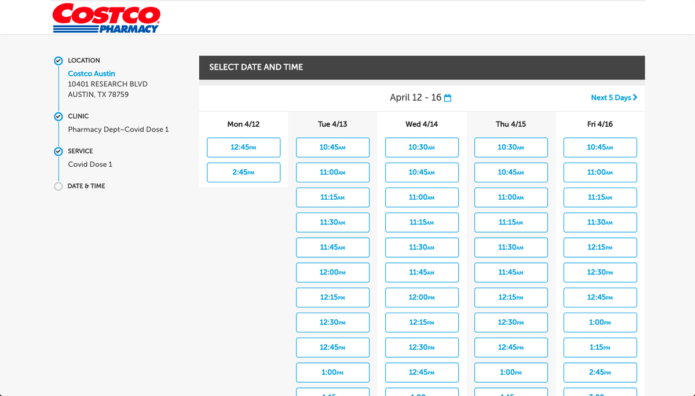The image size is (695, 396).
Task: Book Thursday 4/15 at 12:45PM
Action: [511, 347]
